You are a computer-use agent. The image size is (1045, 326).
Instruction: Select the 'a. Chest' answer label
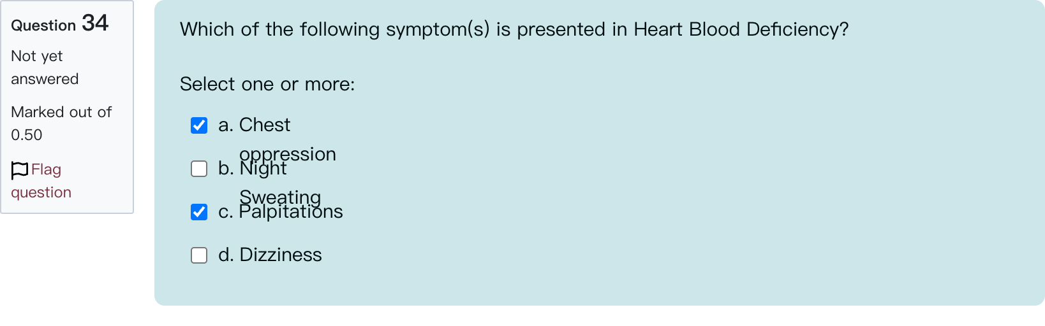(x=254, y=125)
